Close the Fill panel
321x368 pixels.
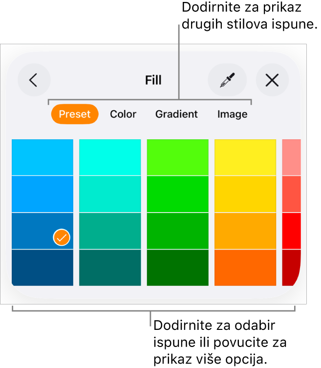pos(272,80)
